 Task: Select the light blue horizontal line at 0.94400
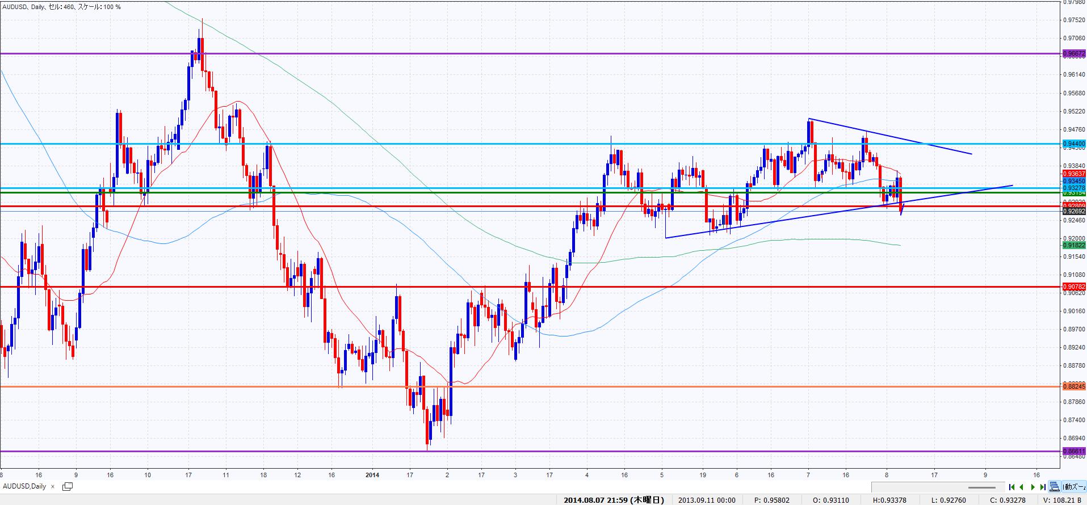(454, 144)
